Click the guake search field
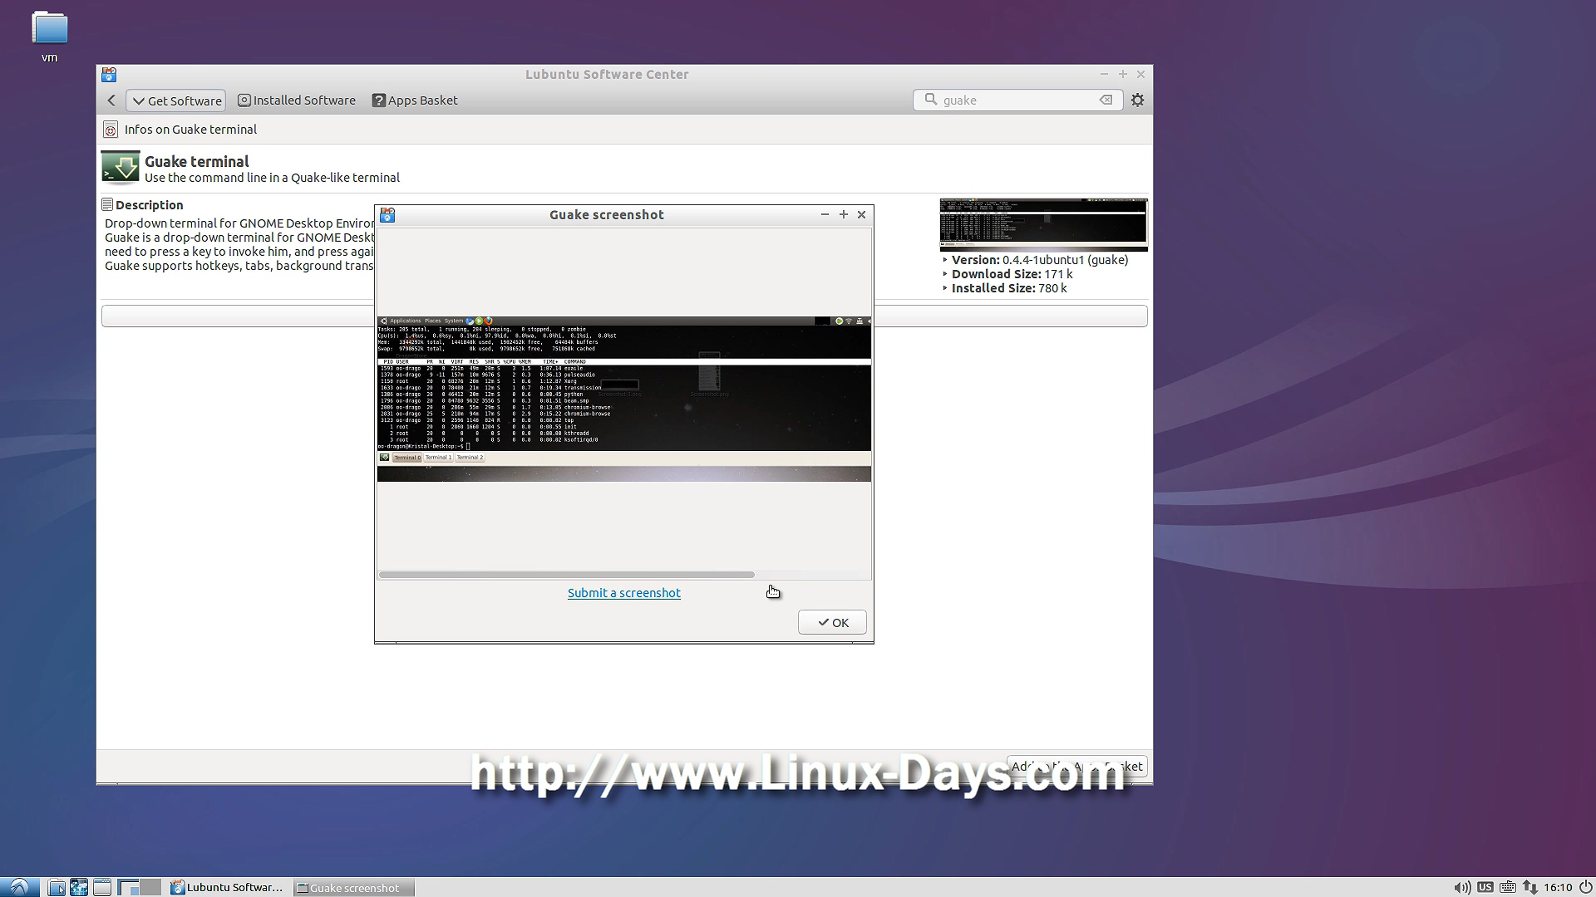 pyautogui.click(x=1018, y=100)
